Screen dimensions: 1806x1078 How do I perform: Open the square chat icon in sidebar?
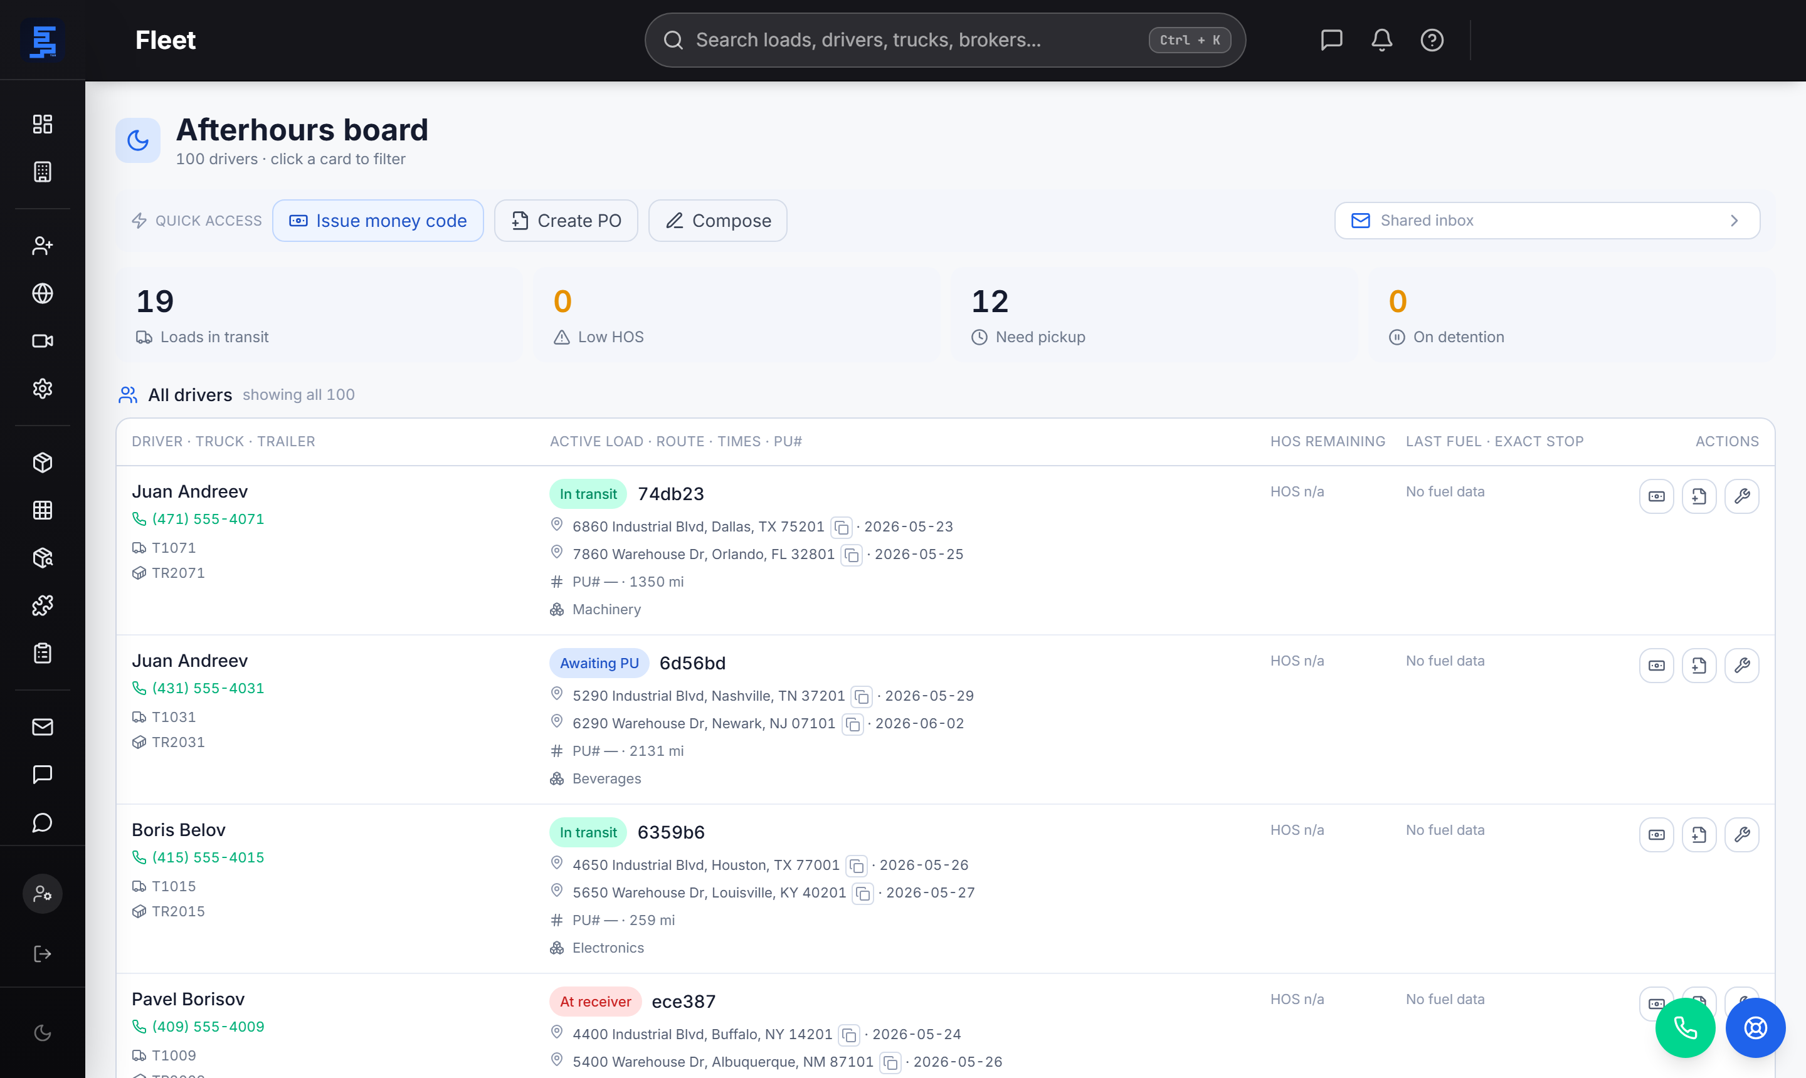point(42,775)
